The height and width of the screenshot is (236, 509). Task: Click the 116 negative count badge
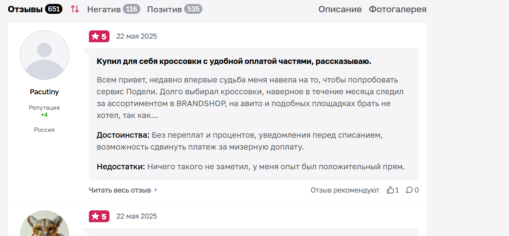tap(132, 9)
